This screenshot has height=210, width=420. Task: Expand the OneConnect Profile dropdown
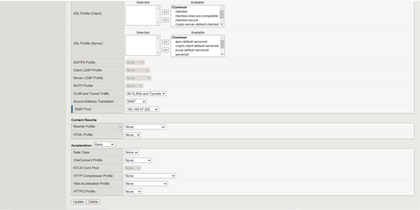[x=138, y=160]
